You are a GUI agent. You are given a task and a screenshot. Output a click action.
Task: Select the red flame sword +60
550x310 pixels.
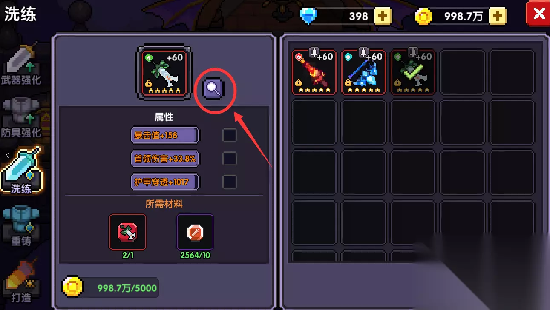tap(314, 71)
